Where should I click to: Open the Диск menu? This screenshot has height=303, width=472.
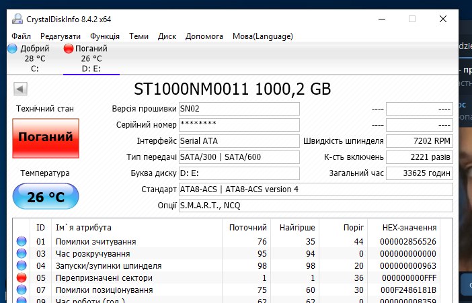coord(167,36)
